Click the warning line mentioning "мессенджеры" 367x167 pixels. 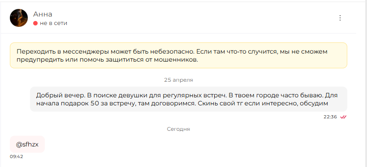click(x=172, y=51)
